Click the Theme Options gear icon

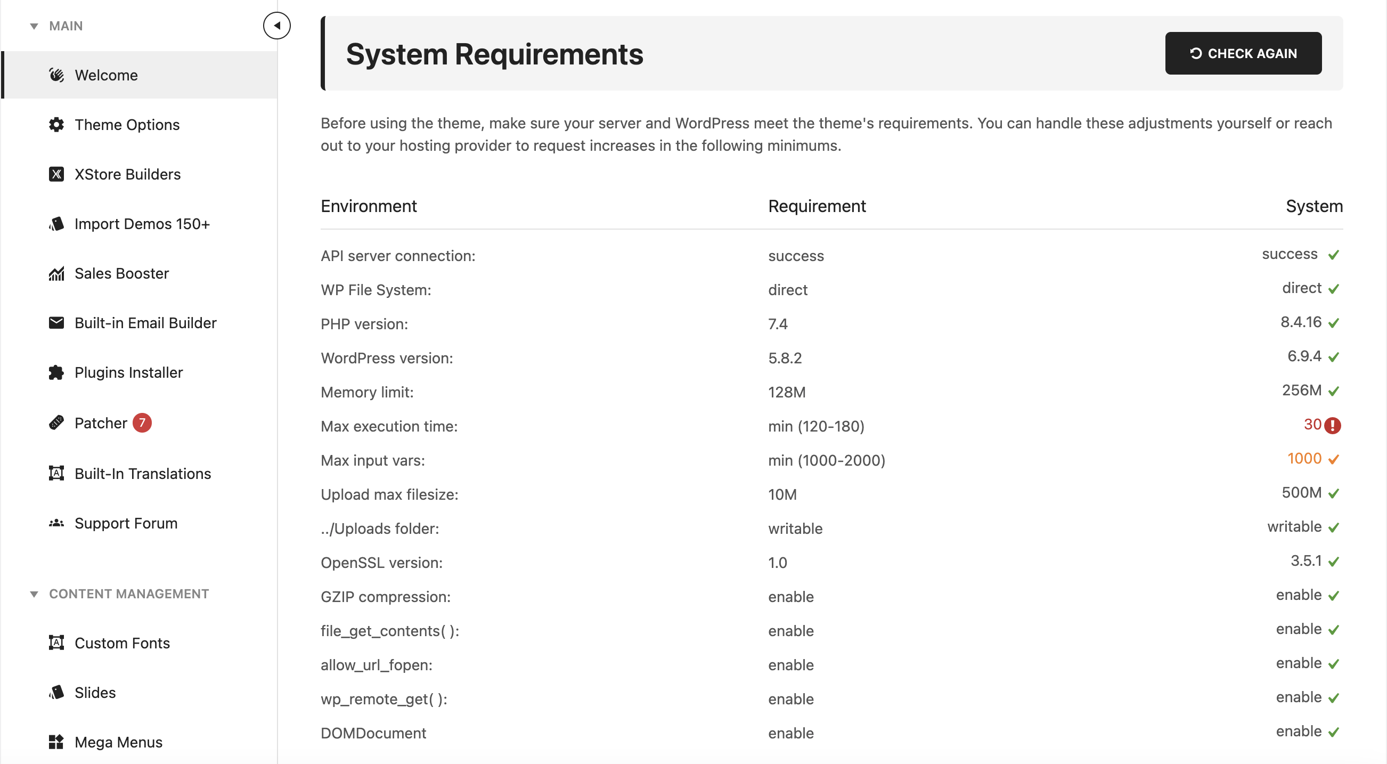[56, 124]
